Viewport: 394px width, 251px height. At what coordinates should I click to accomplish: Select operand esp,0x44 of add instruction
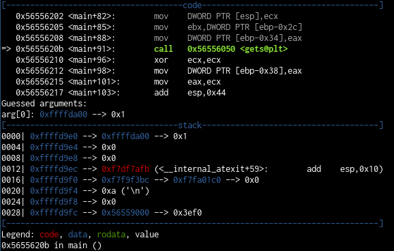coord(207,93)
